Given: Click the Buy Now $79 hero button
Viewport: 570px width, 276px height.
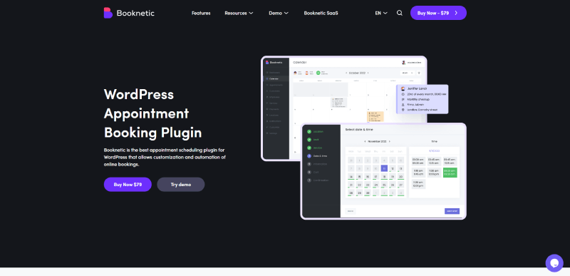Looking at the screenshot, I should [x=128, y=185].
